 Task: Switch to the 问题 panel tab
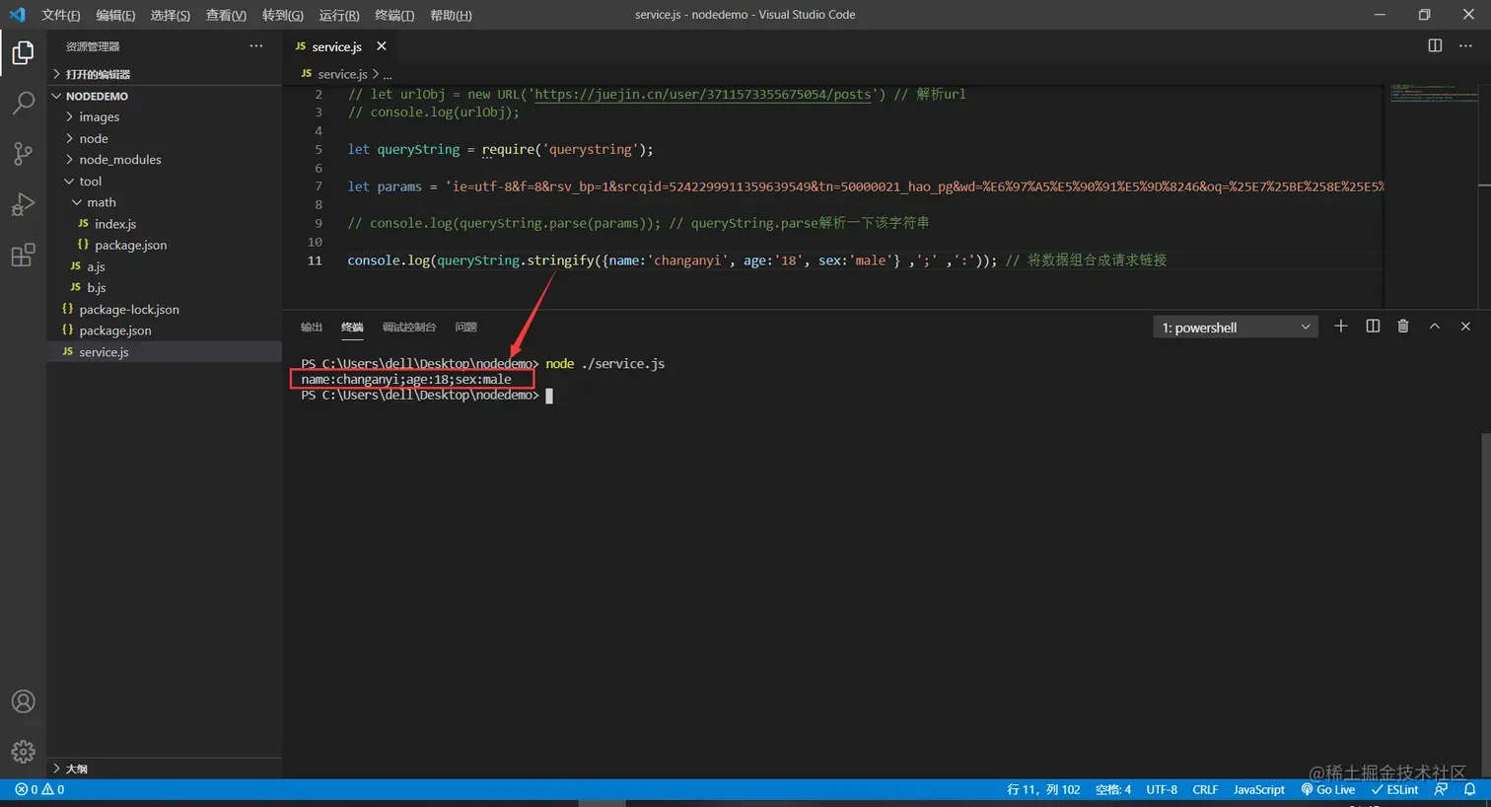(466, 328)
